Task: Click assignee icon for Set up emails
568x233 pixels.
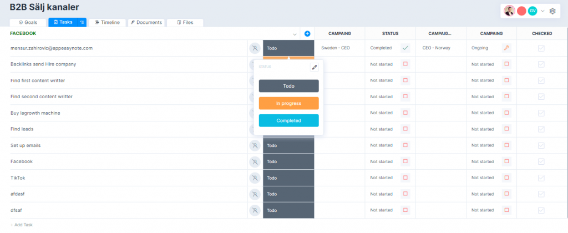Action: coord(255,145)
